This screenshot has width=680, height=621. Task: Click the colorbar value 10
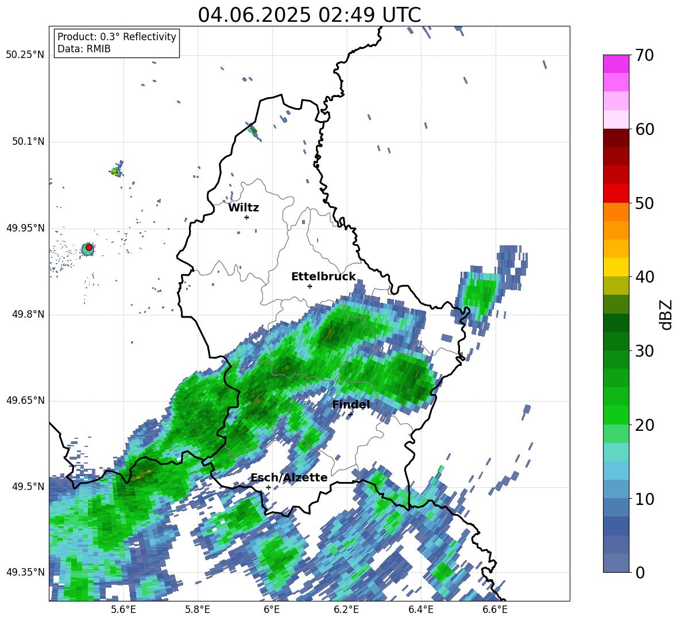[644, 499]
